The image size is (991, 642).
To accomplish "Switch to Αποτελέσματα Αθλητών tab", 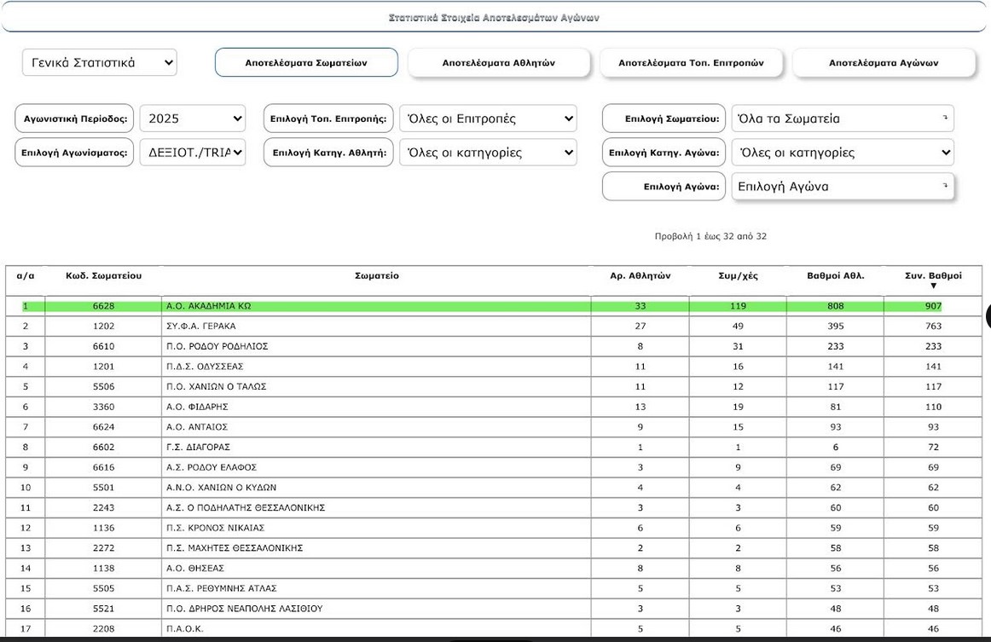I will (x=498, y=62).
